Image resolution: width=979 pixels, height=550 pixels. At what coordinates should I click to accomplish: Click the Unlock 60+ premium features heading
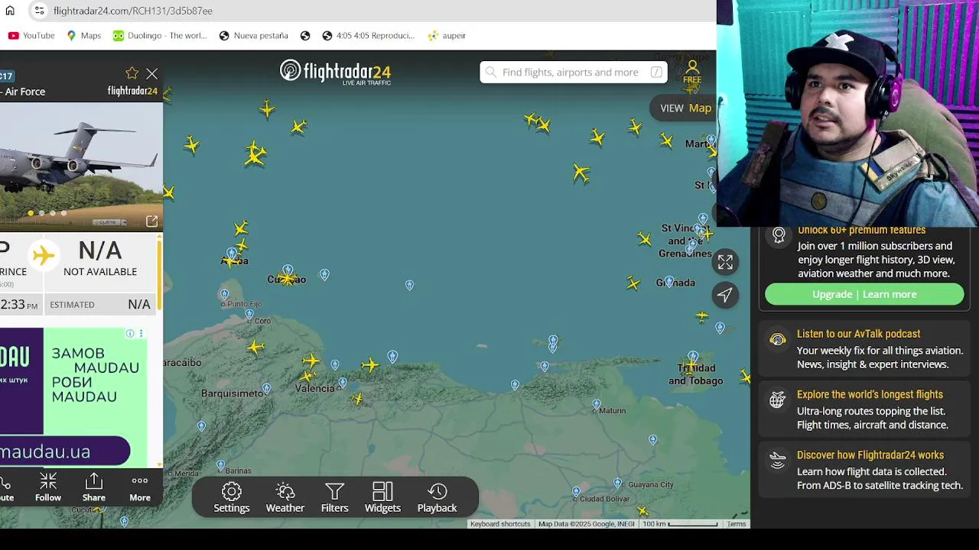(861, 230)
